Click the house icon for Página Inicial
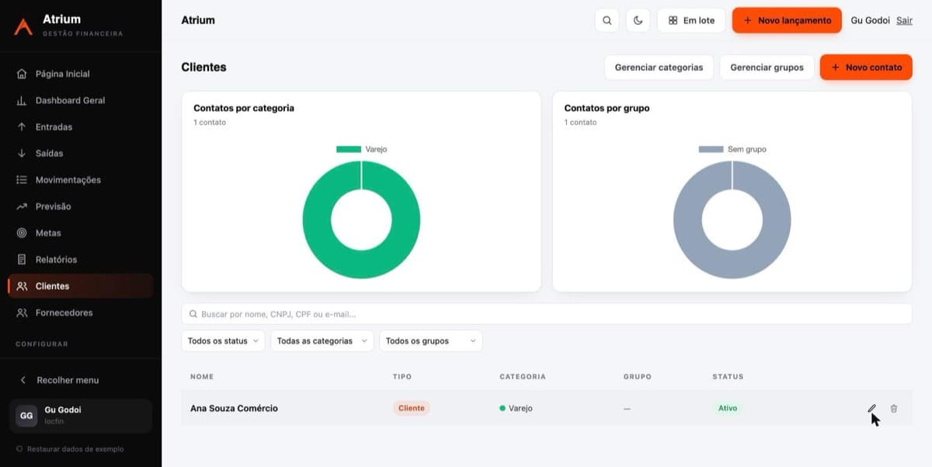The height and width of the screenshot is (467, 932). 22,74
